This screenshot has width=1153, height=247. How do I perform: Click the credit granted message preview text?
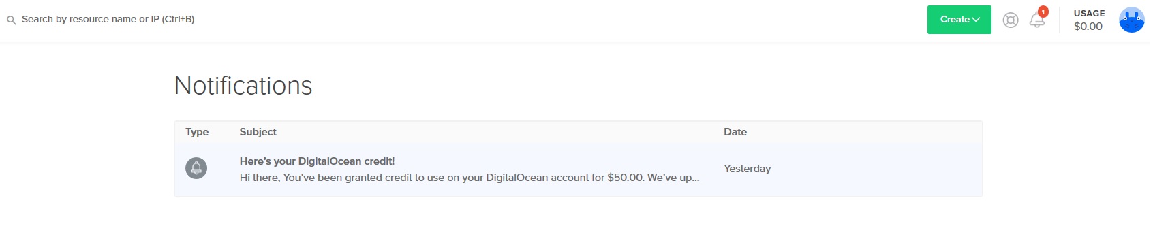click(x=469, y=178)
